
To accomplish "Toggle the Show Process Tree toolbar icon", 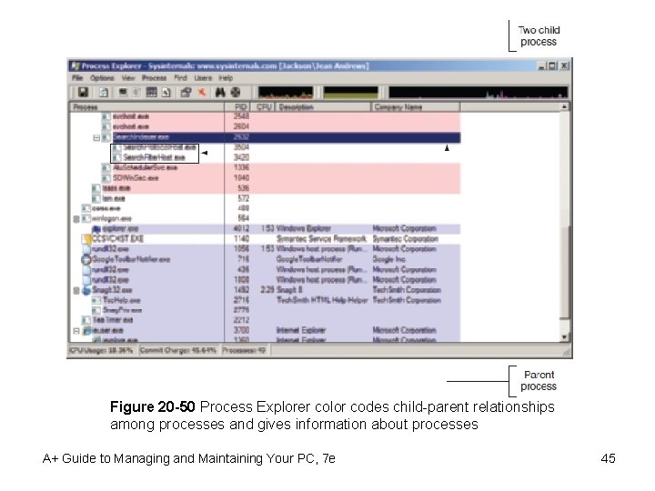I will 137,92.
